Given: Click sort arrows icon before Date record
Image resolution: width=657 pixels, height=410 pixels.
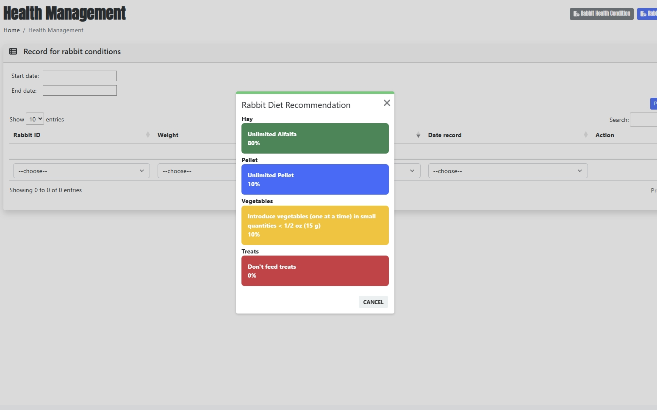Looking at the screenshot, I should (418, 135).
